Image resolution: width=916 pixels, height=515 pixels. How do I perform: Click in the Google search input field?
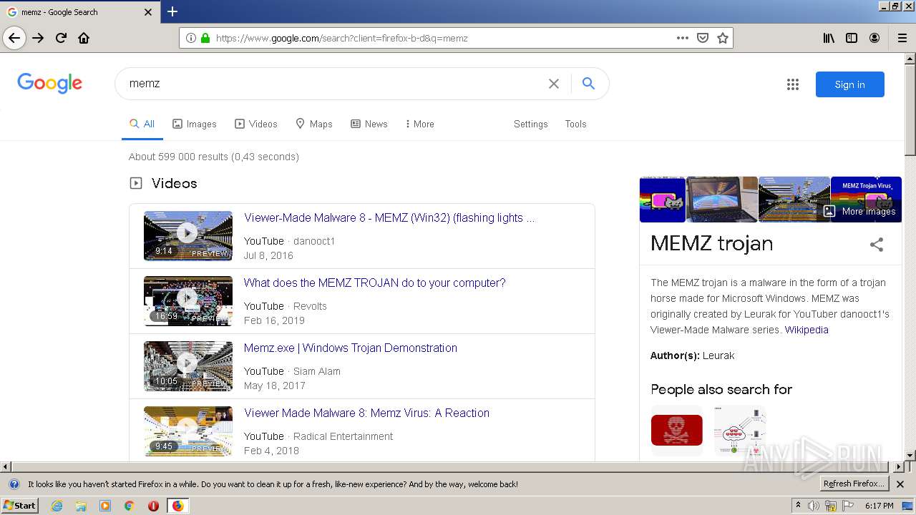[333, 84]
